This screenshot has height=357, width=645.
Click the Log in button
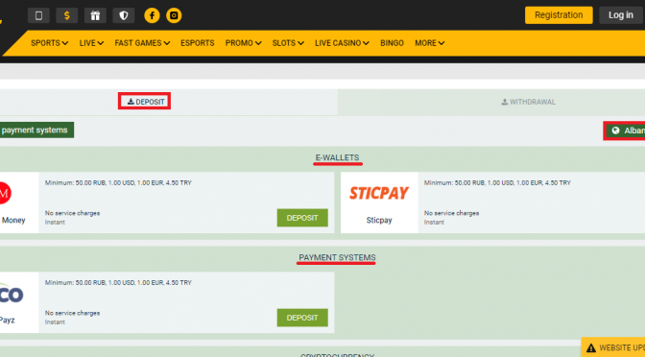[621, 15]
